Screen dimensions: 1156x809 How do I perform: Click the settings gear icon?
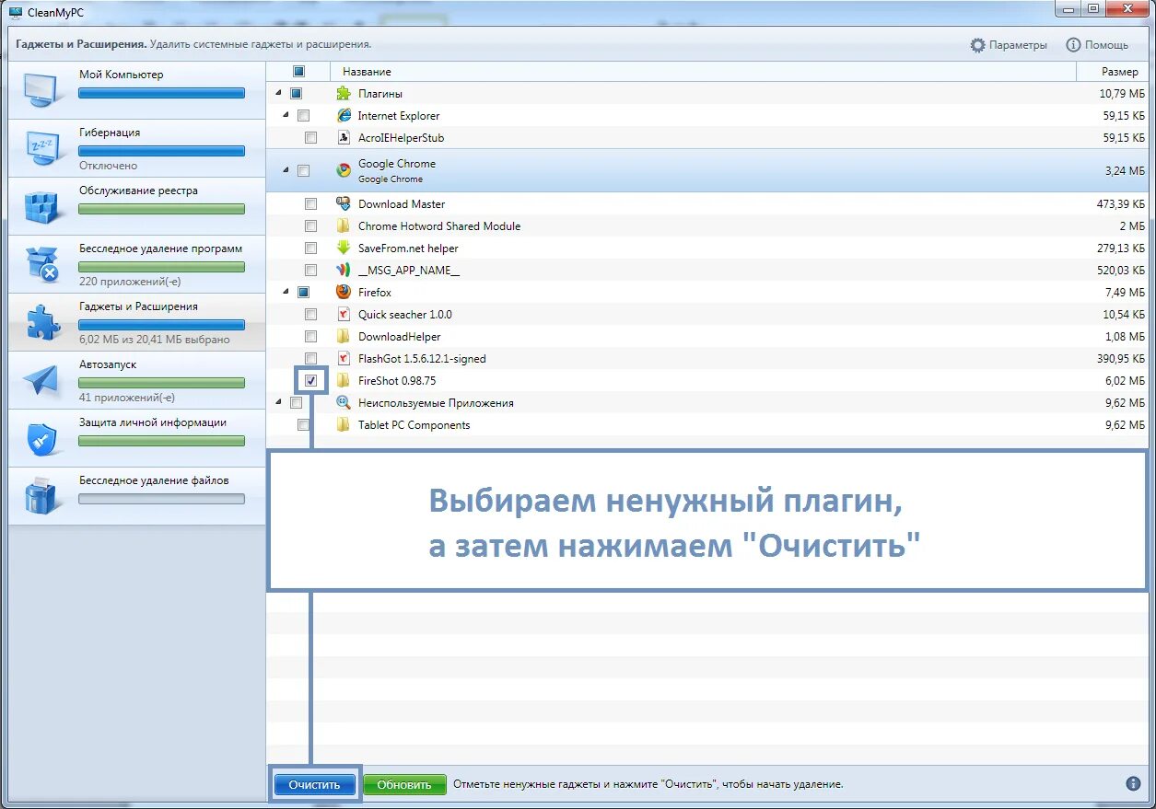977,45
